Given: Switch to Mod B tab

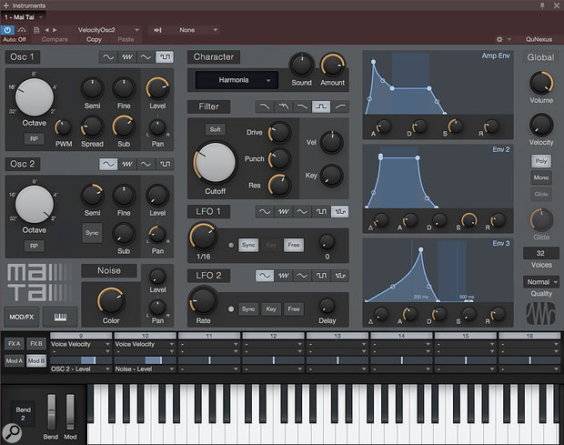Looking at the screenshot, I should (x=36, y=360).
